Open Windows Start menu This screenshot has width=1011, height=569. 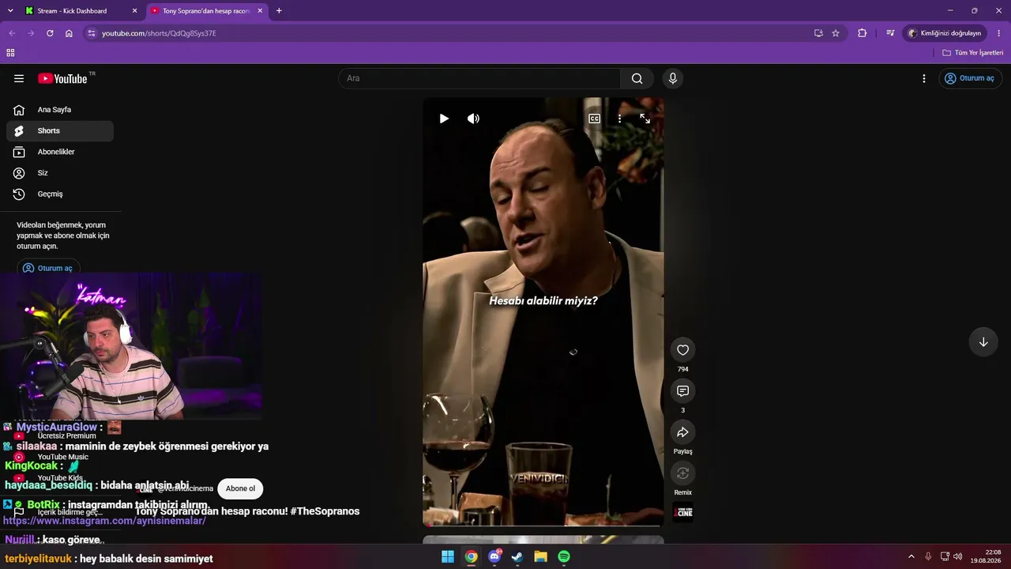(x=448, y=556)
